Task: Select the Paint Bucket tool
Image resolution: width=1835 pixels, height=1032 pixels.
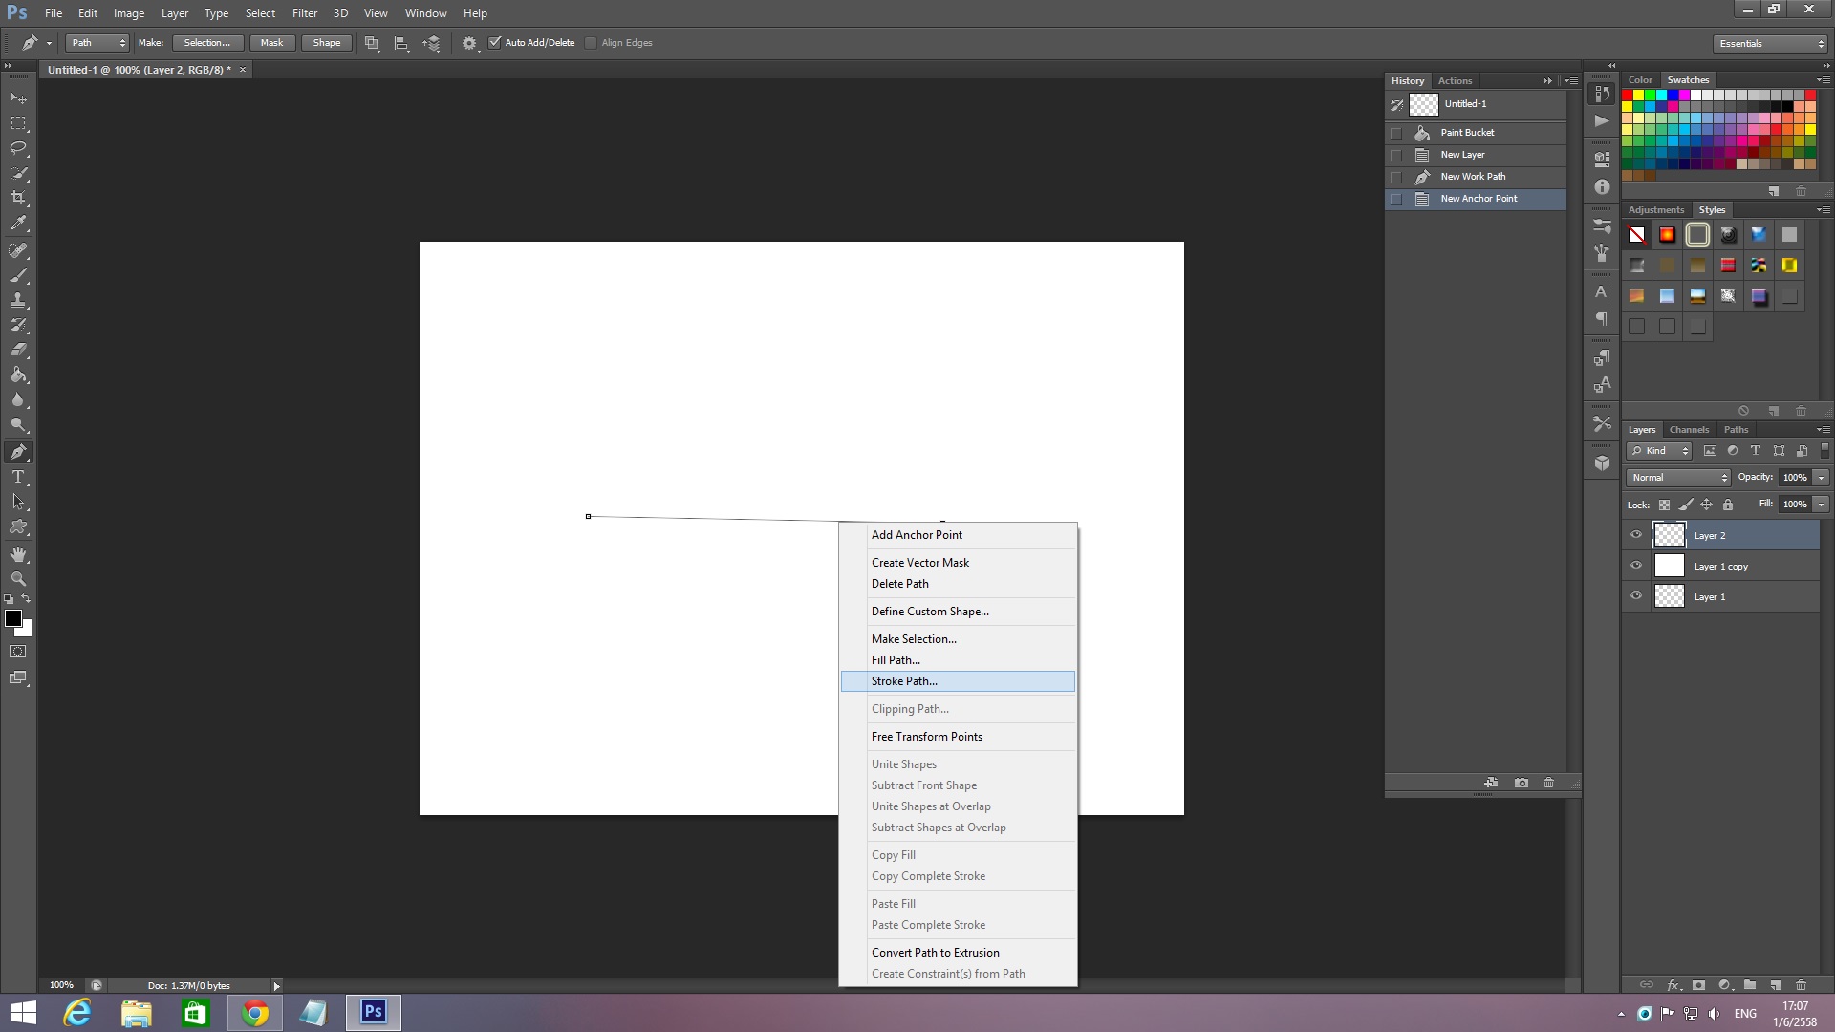Action: [18, 375]
